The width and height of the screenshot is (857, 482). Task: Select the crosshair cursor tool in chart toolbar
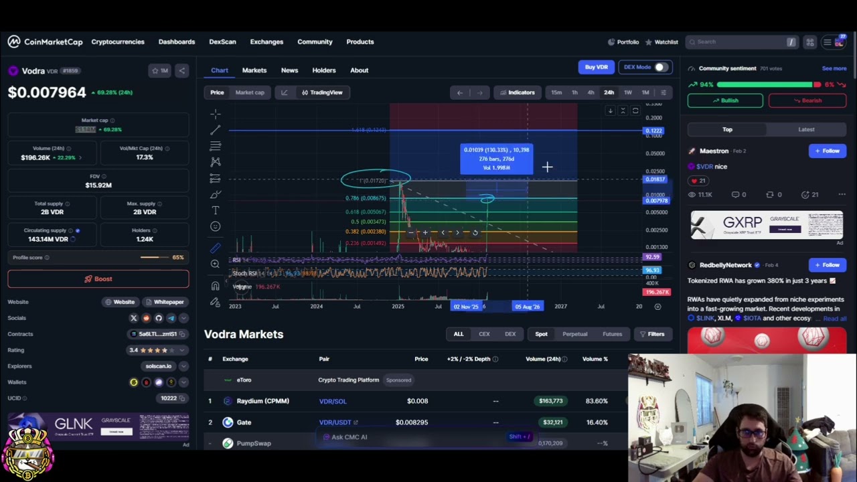click(215, 114)
